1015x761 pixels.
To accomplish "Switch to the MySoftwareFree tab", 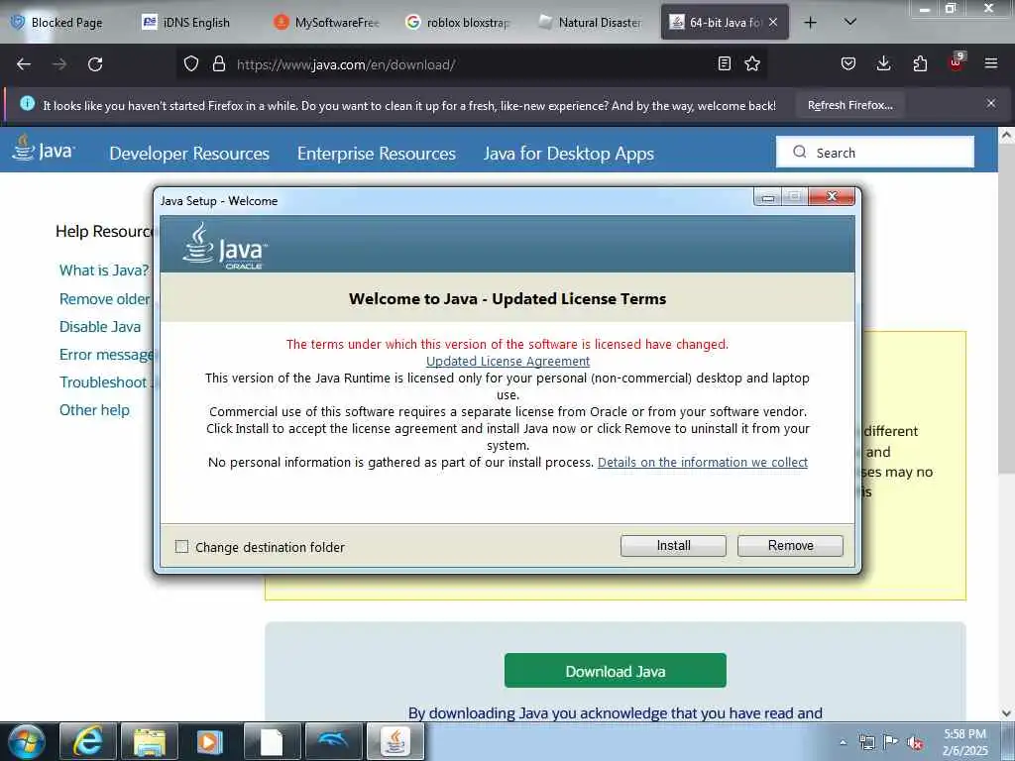I will pyautogui.click(x=327, y=22).
